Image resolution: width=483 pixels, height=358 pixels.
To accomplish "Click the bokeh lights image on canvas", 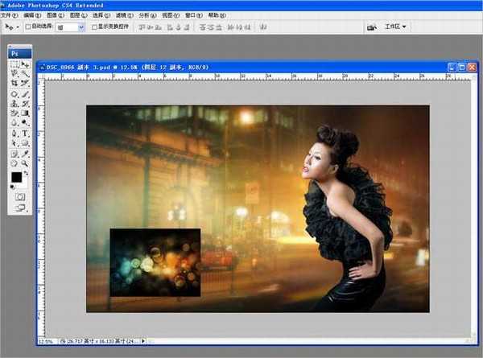I will pos(155,261).
